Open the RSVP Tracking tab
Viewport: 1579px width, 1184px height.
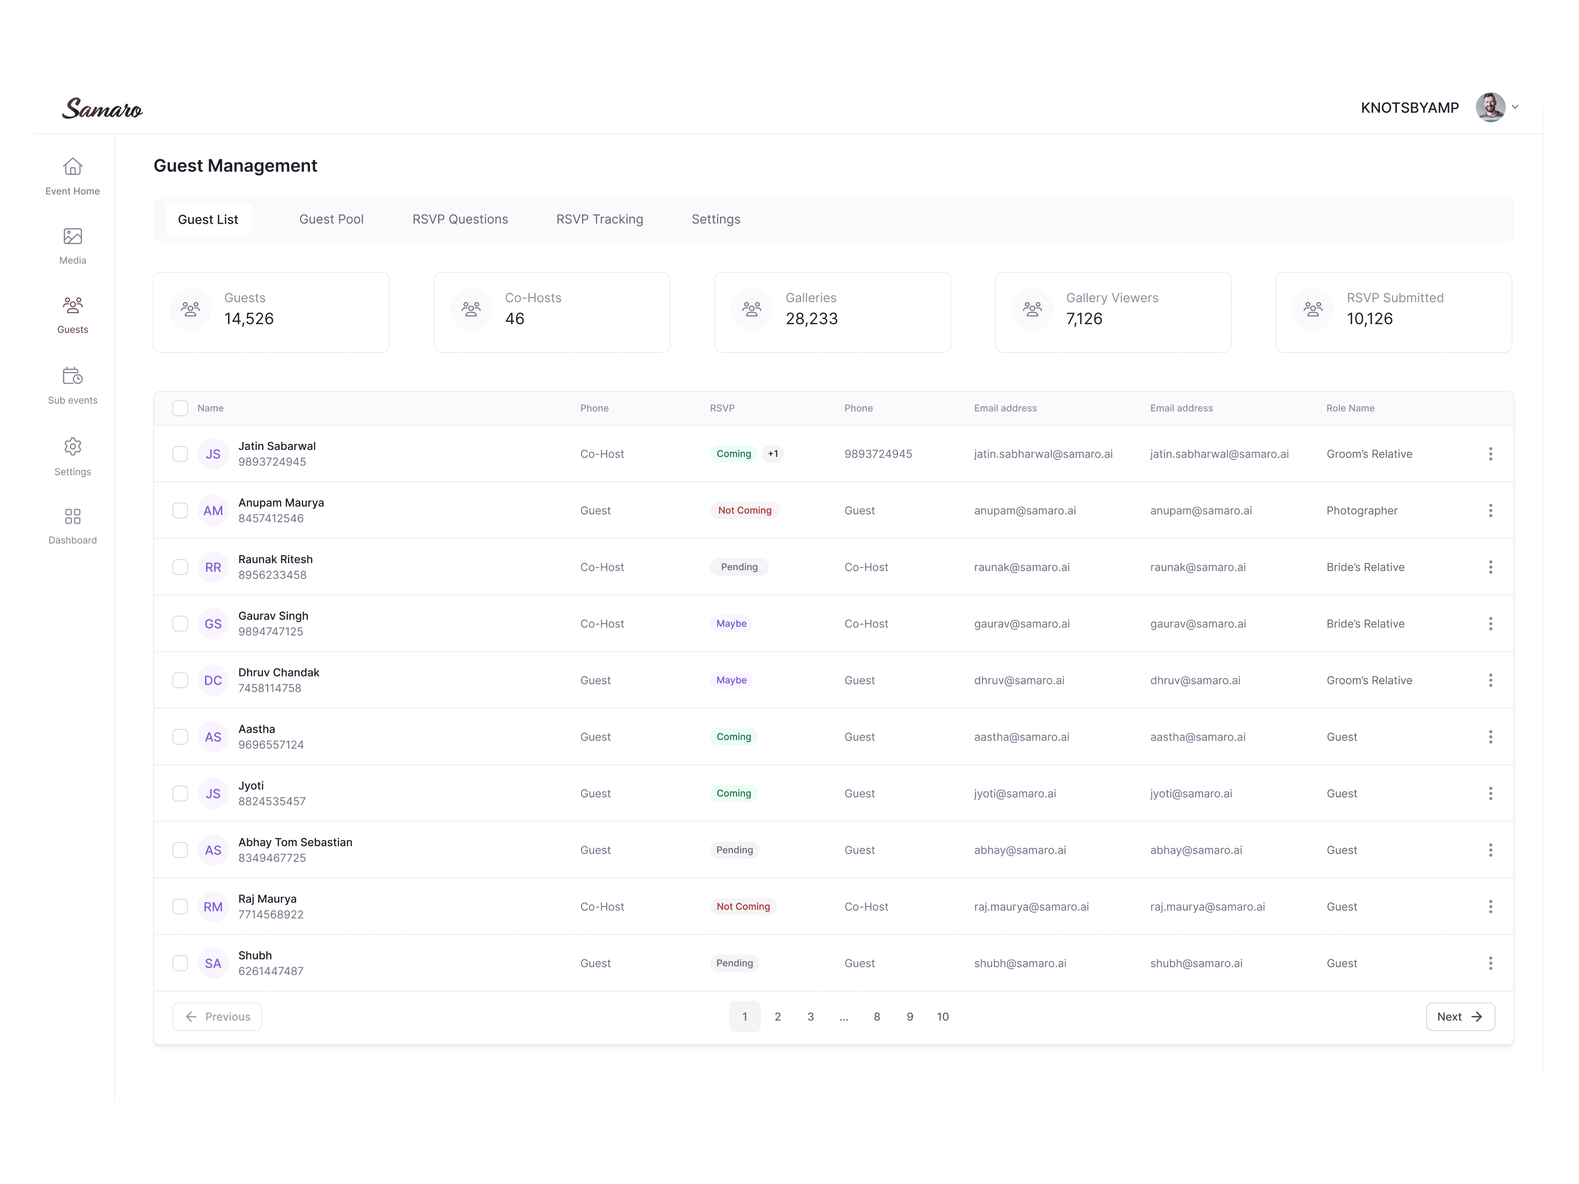[x=600, y=219]
